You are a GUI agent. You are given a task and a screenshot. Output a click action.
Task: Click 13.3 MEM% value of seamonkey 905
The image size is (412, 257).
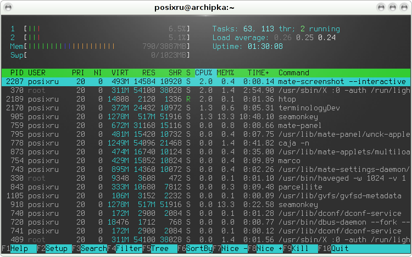(225, 116)
